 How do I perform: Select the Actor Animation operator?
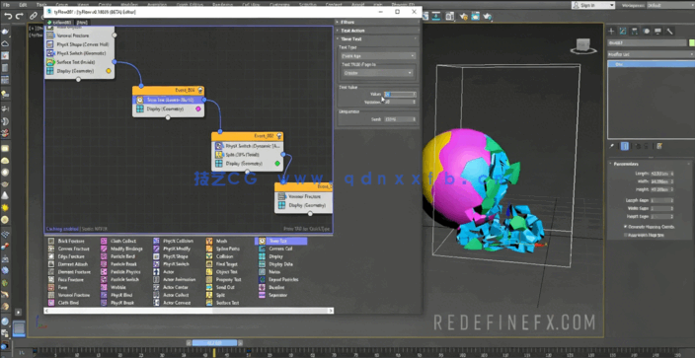[x=174, y=279]
